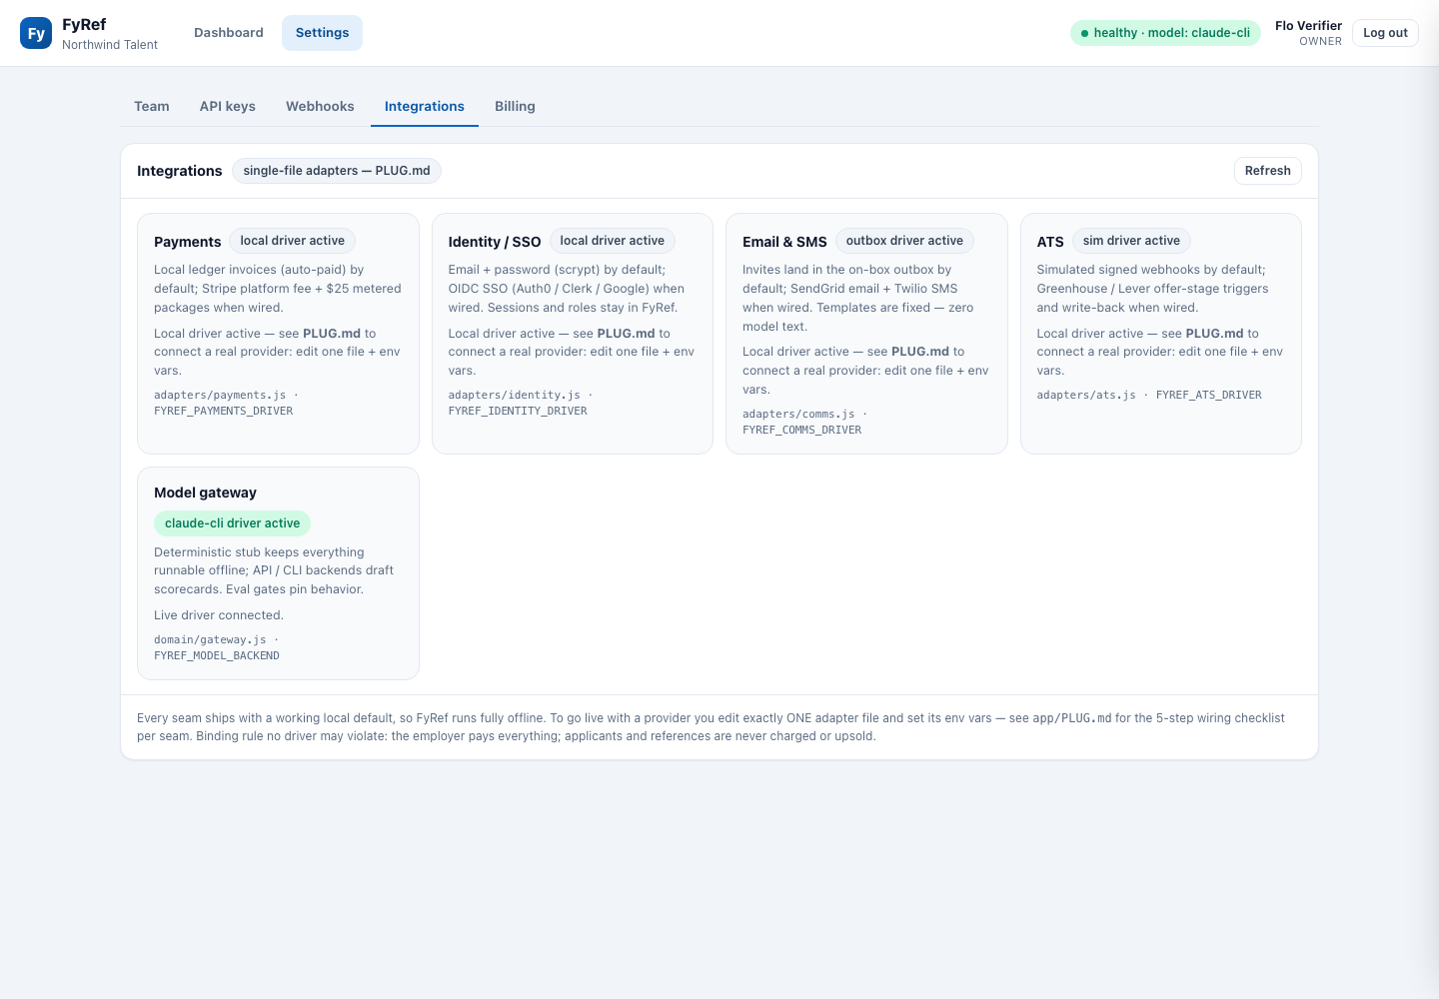1439x999 pixels.
Task: Click Identity / SSO local driver active badge
Action: [x=613, y=241]
